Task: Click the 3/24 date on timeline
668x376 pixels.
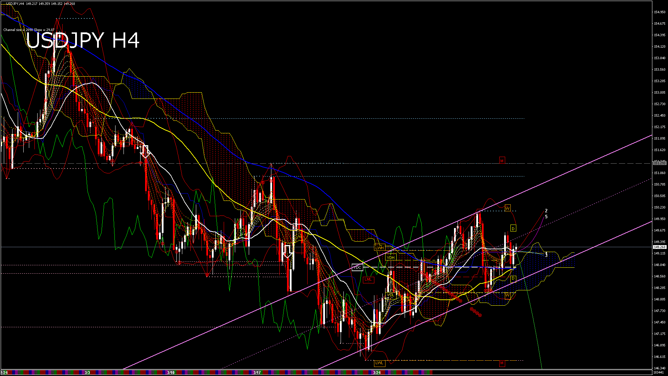Action: [376, 373]
